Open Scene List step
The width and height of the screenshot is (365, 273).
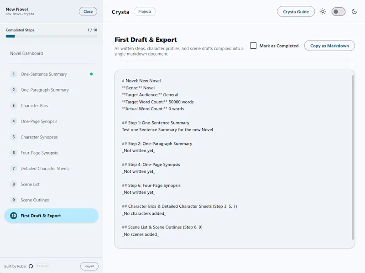tap(52, 184)
